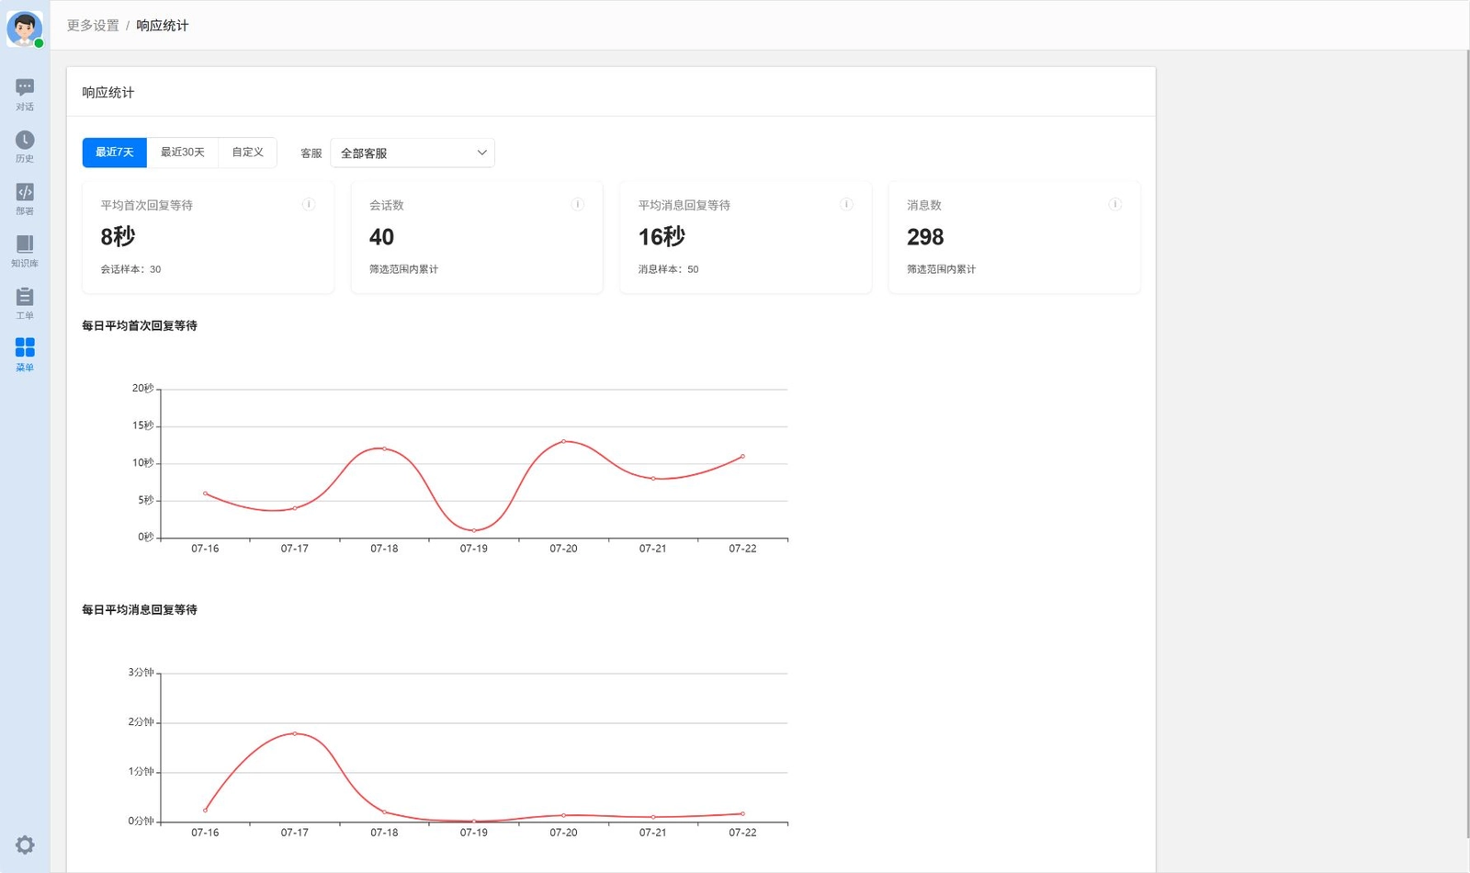
Task: Click info icon on 会话数 card
Action: (x=578, y=204)
